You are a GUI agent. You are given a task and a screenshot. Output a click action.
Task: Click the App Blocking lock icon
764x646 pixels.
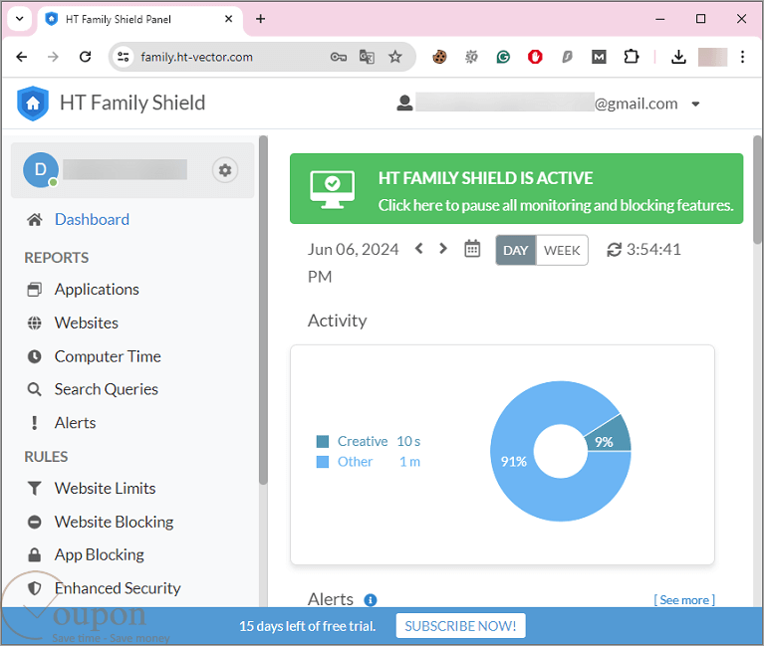tap(34, 555)
